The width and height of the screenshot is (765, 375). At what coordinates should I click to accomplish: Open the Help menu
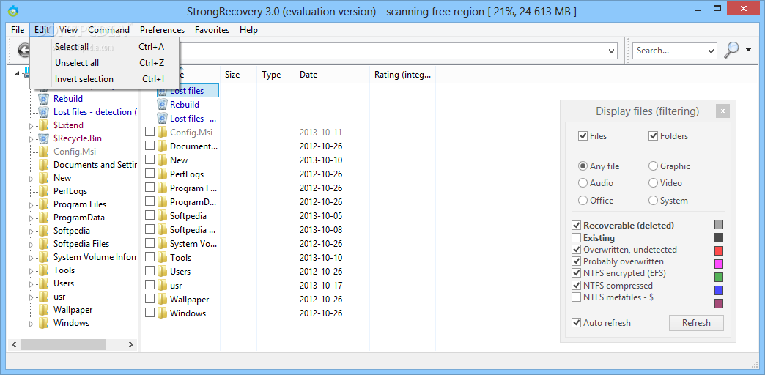[248, 30]
